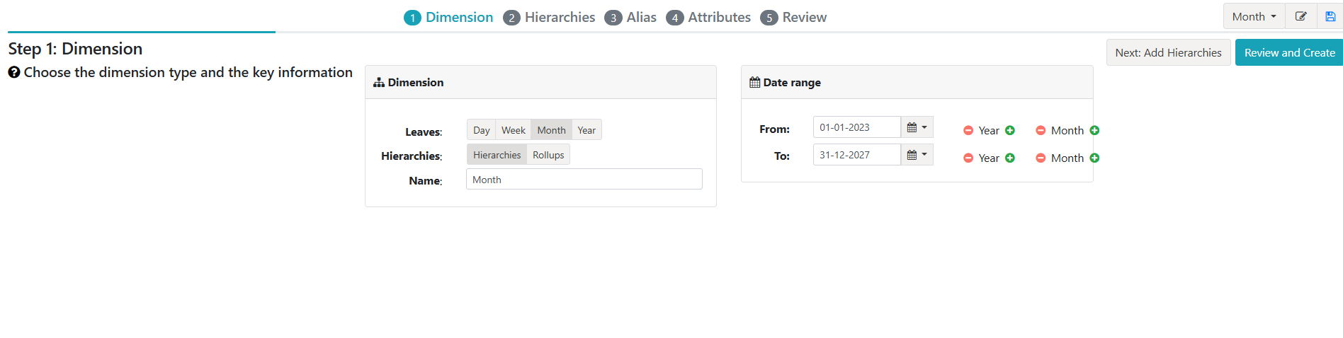Click Review and Create button
The width and height of the screenshot is (1343, 338).
1289,52
